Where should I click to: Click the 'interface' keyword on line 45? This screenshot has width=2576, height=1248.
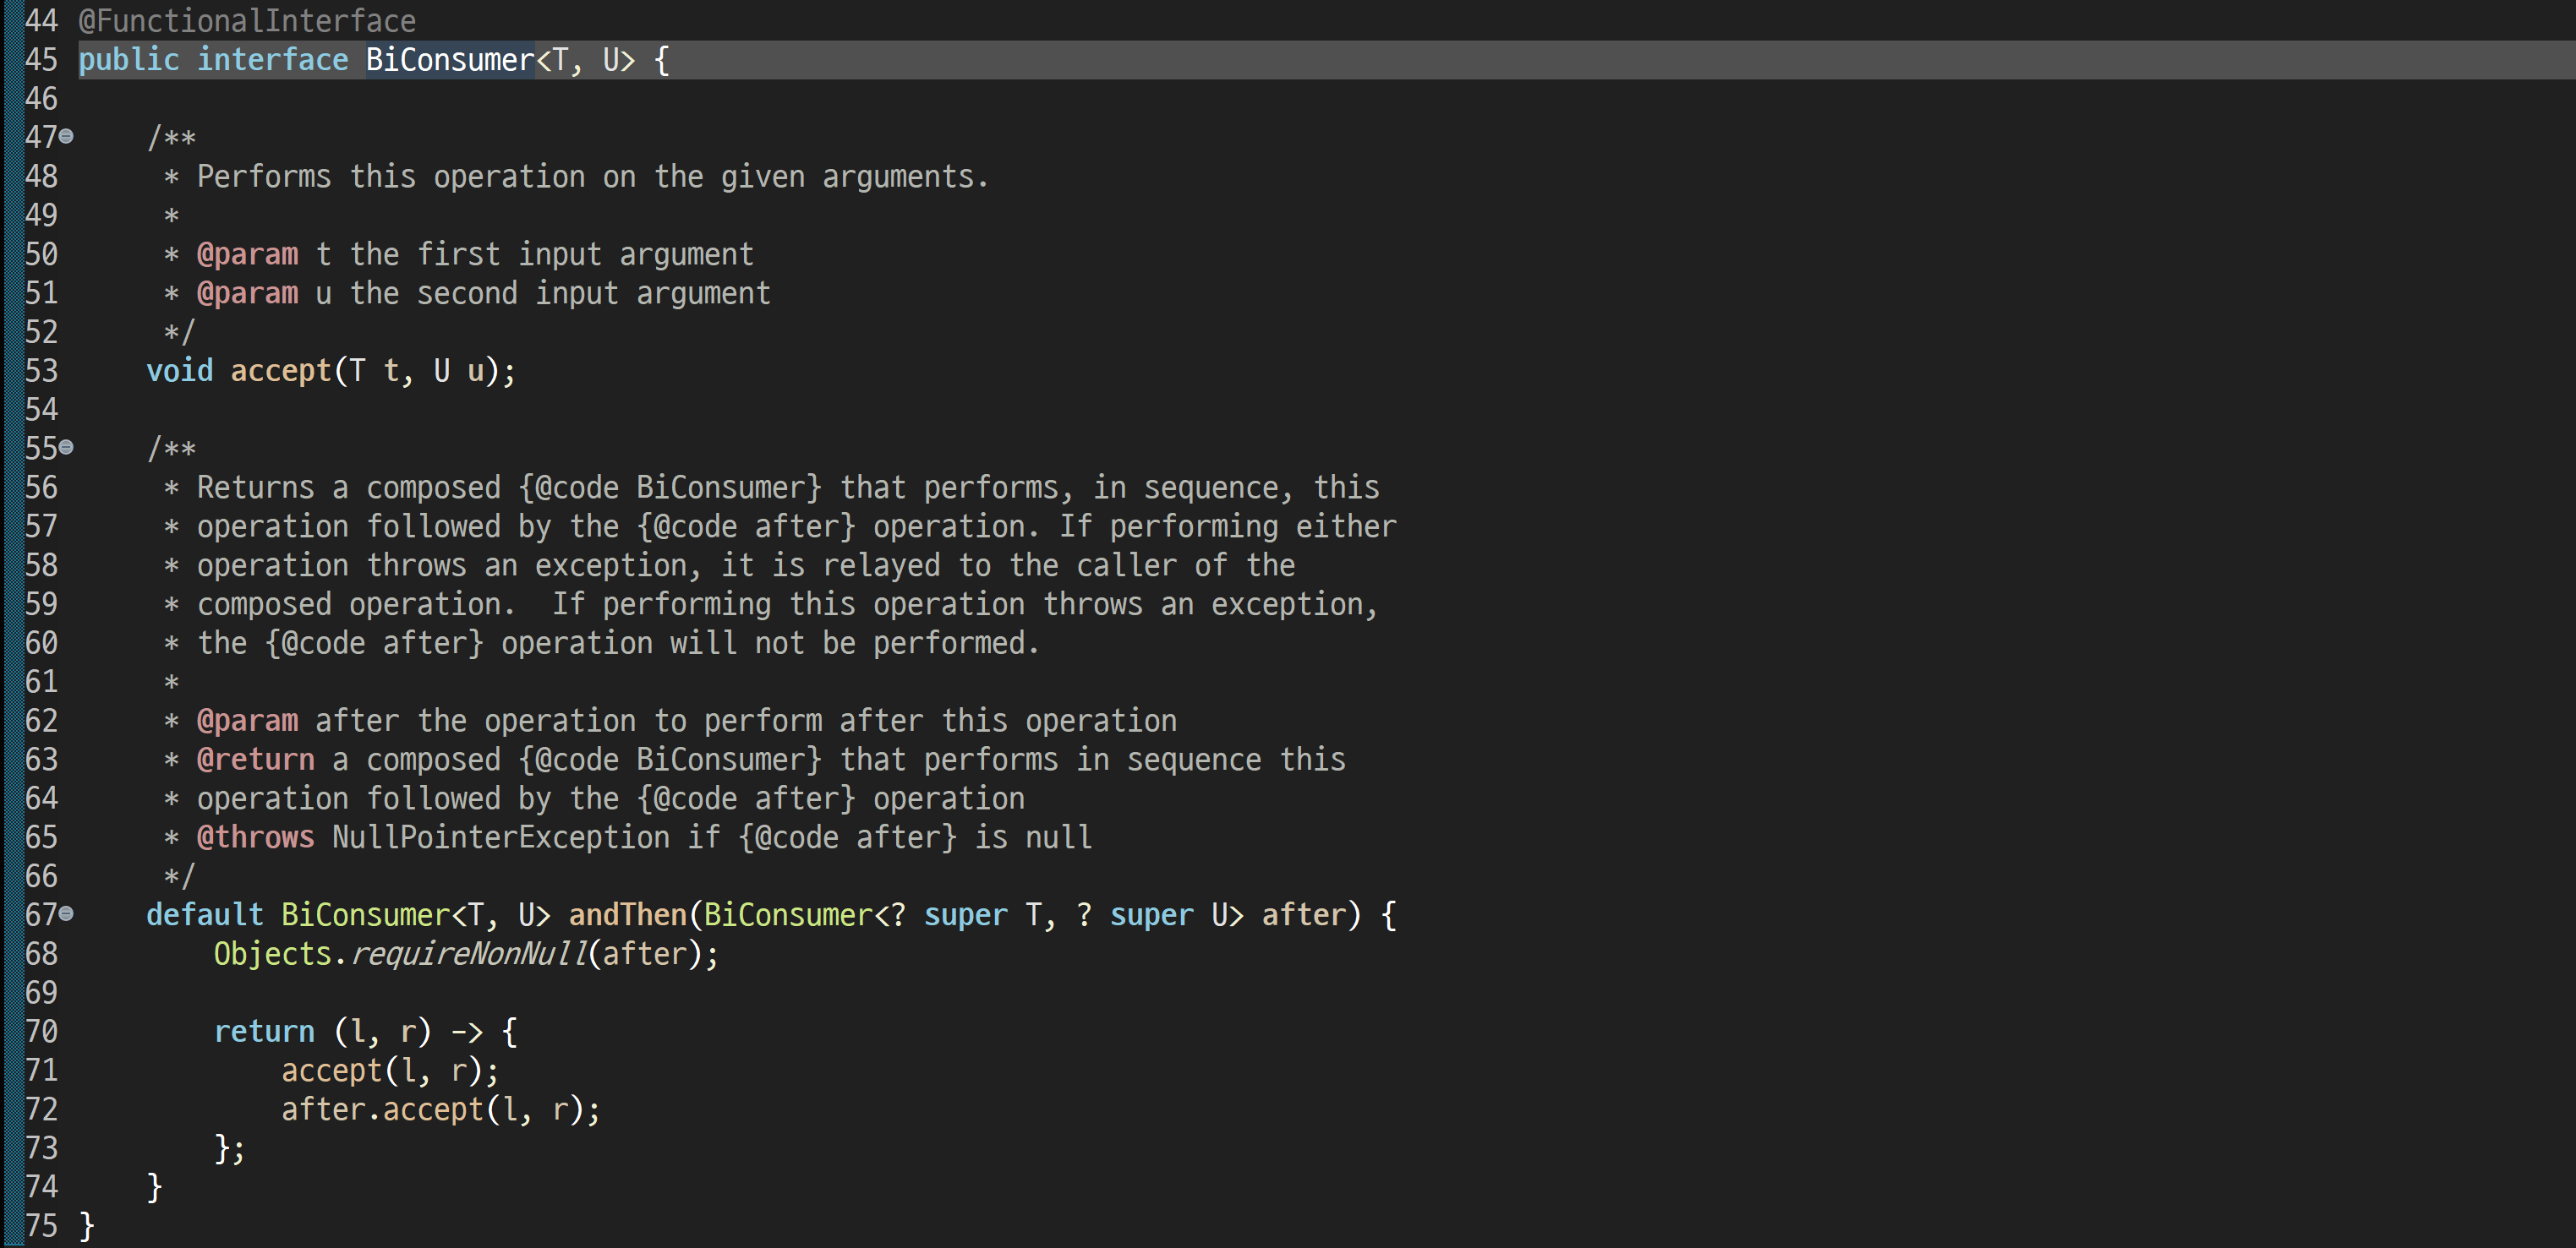pos(272,60)
